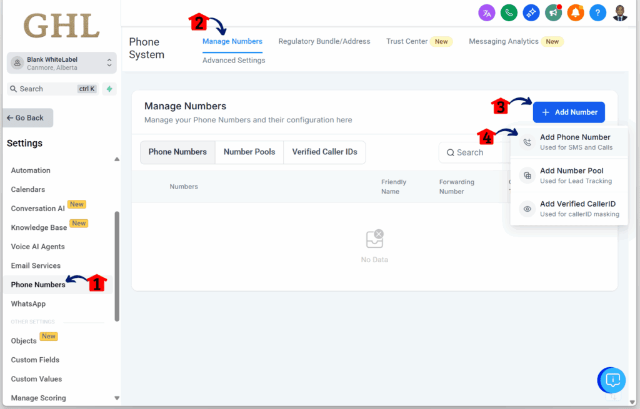
Task: Click the green lightning quick actions icon
Action: pyautogui.click(x=109, y=89)
